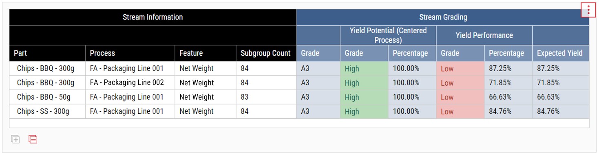This screenshot has width=599, height=154.
Task: Click the 87.25% Yield Performance percentage cell
Action: coord(508,69)
